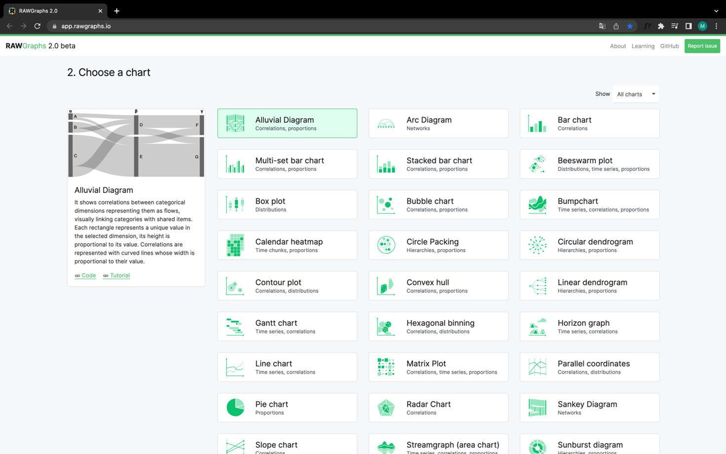
Task: Pick the Linear dendrogram icon
Action: coord(537,286)
